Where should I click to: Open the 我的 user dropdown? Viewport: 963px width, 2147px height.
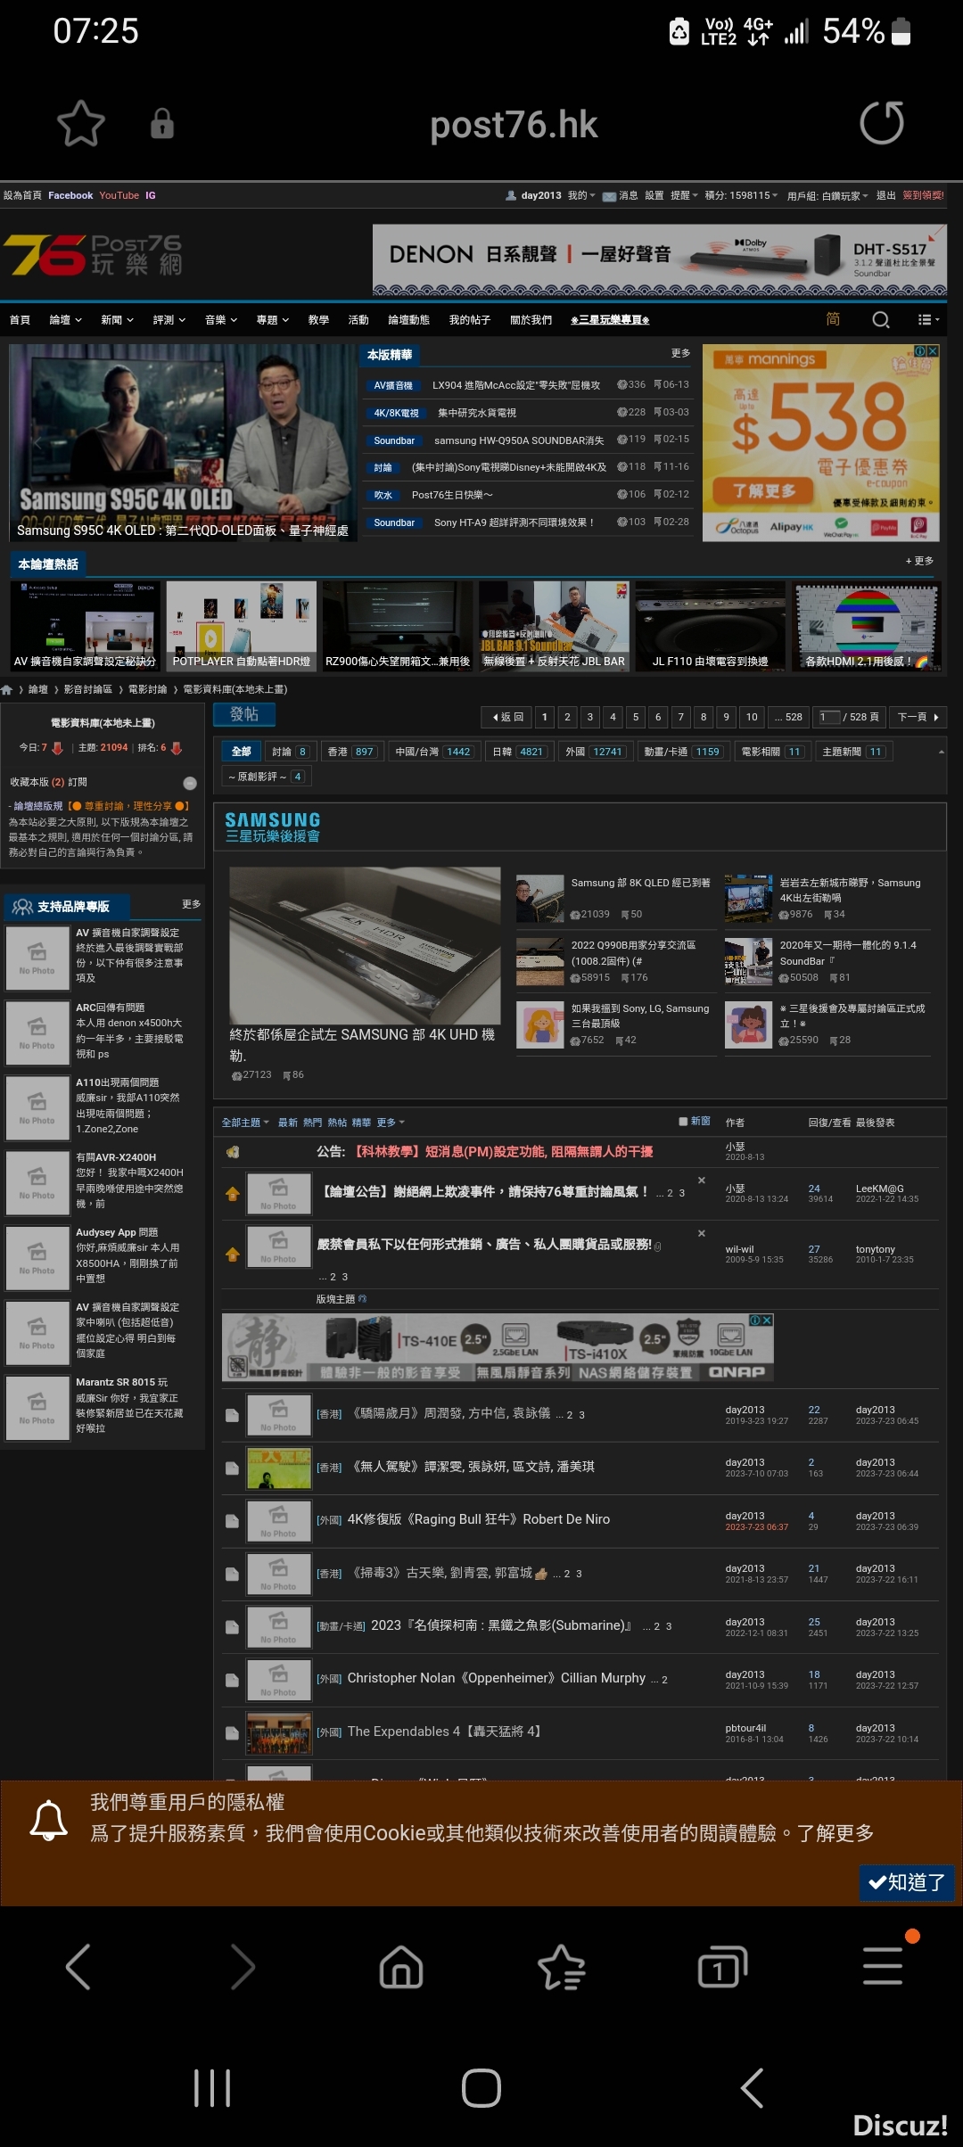coord(581,196)
